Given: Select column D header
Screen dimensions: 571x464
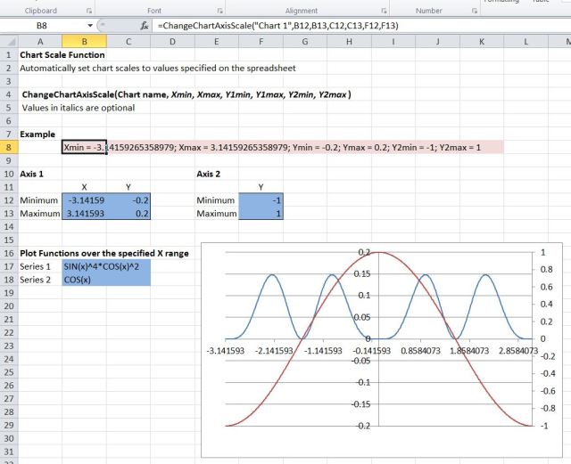Looking at the screenshot, I should [x=171, y=41].
